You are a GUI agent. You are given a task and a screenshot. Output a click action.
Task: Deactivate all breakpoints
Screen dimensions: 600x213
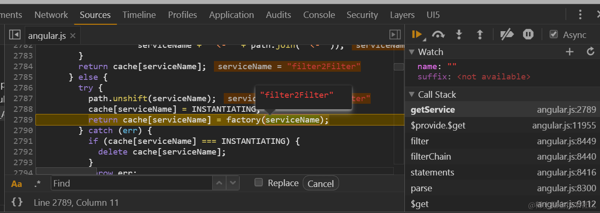click(507, 35)
